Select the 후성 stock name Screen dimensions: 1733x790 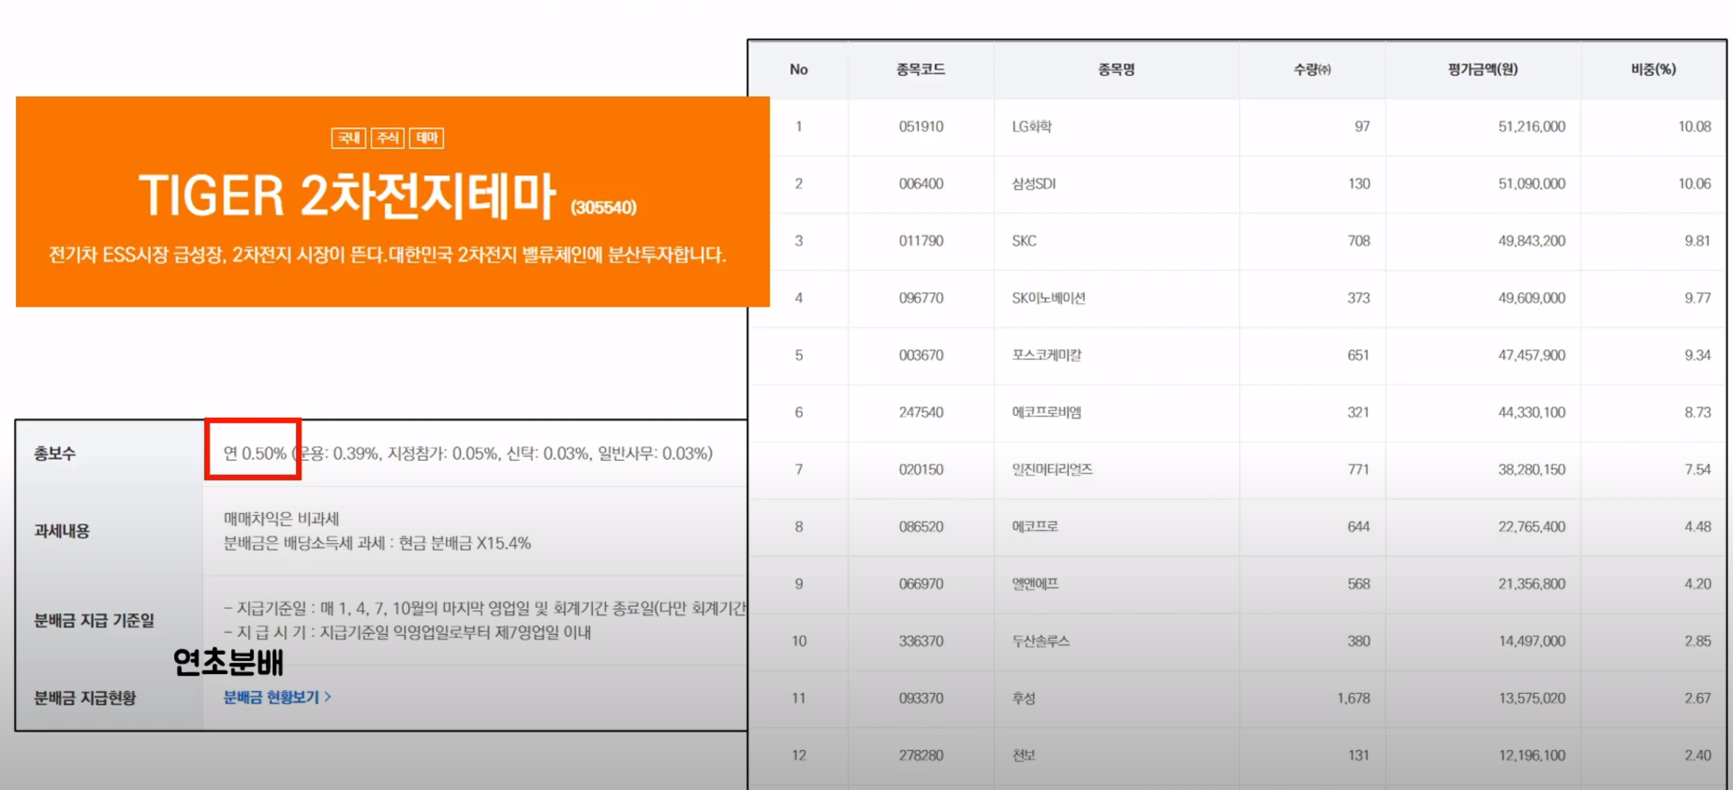[1024, 698]
